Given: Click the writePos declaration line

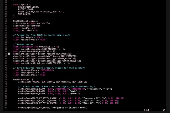Looking at the screenshot, I should (25, 31).
